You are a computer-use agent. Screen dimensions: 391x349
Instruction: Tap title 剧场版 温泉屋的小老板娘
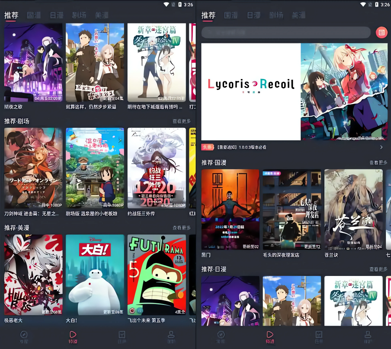pyautogui.click(x=91, y=214)
